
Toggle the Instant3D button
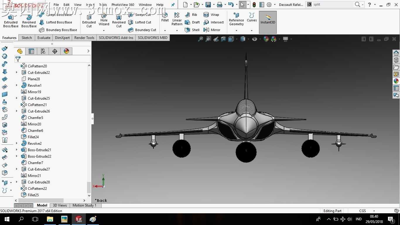point(268,22)
